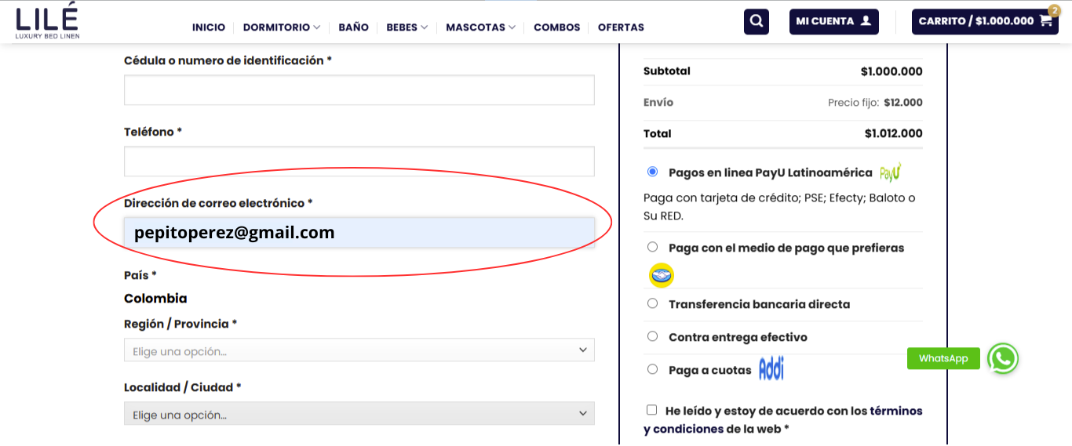
Task: Click the LILÉ Luxury Bed Linen logo
Action: click(x=48, y=21)
